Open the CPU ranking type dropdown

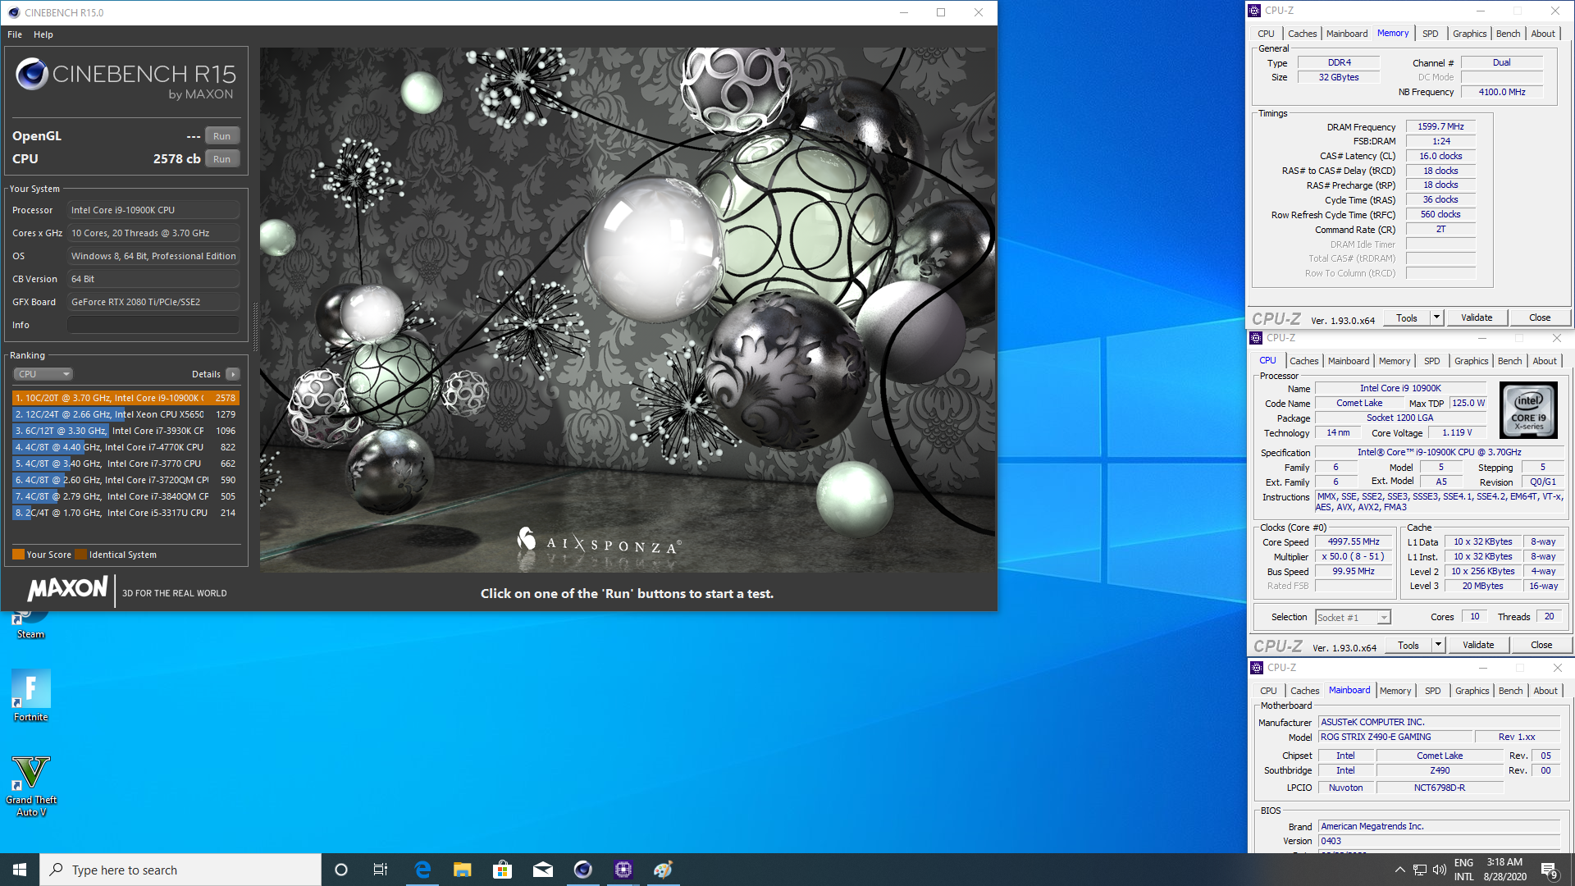coord(43,374)
